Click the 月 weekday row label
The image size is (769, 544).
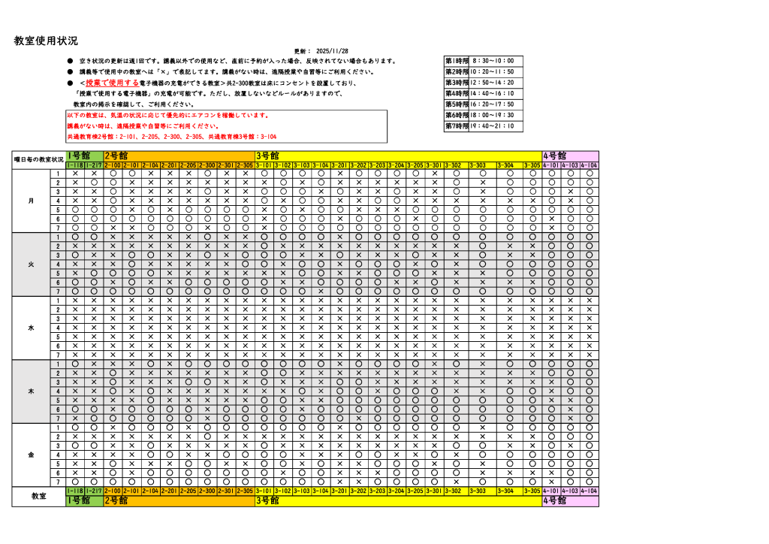tap(31, 201)
